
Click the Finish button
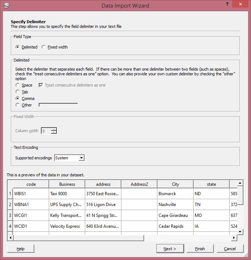[x=200, y=249]
